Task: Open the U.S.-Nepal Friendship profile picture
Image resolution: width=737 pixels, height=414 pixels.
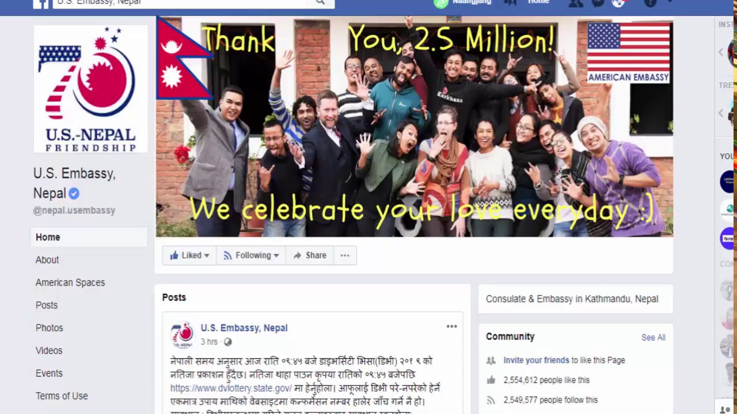Action: [x=90, y=89]
